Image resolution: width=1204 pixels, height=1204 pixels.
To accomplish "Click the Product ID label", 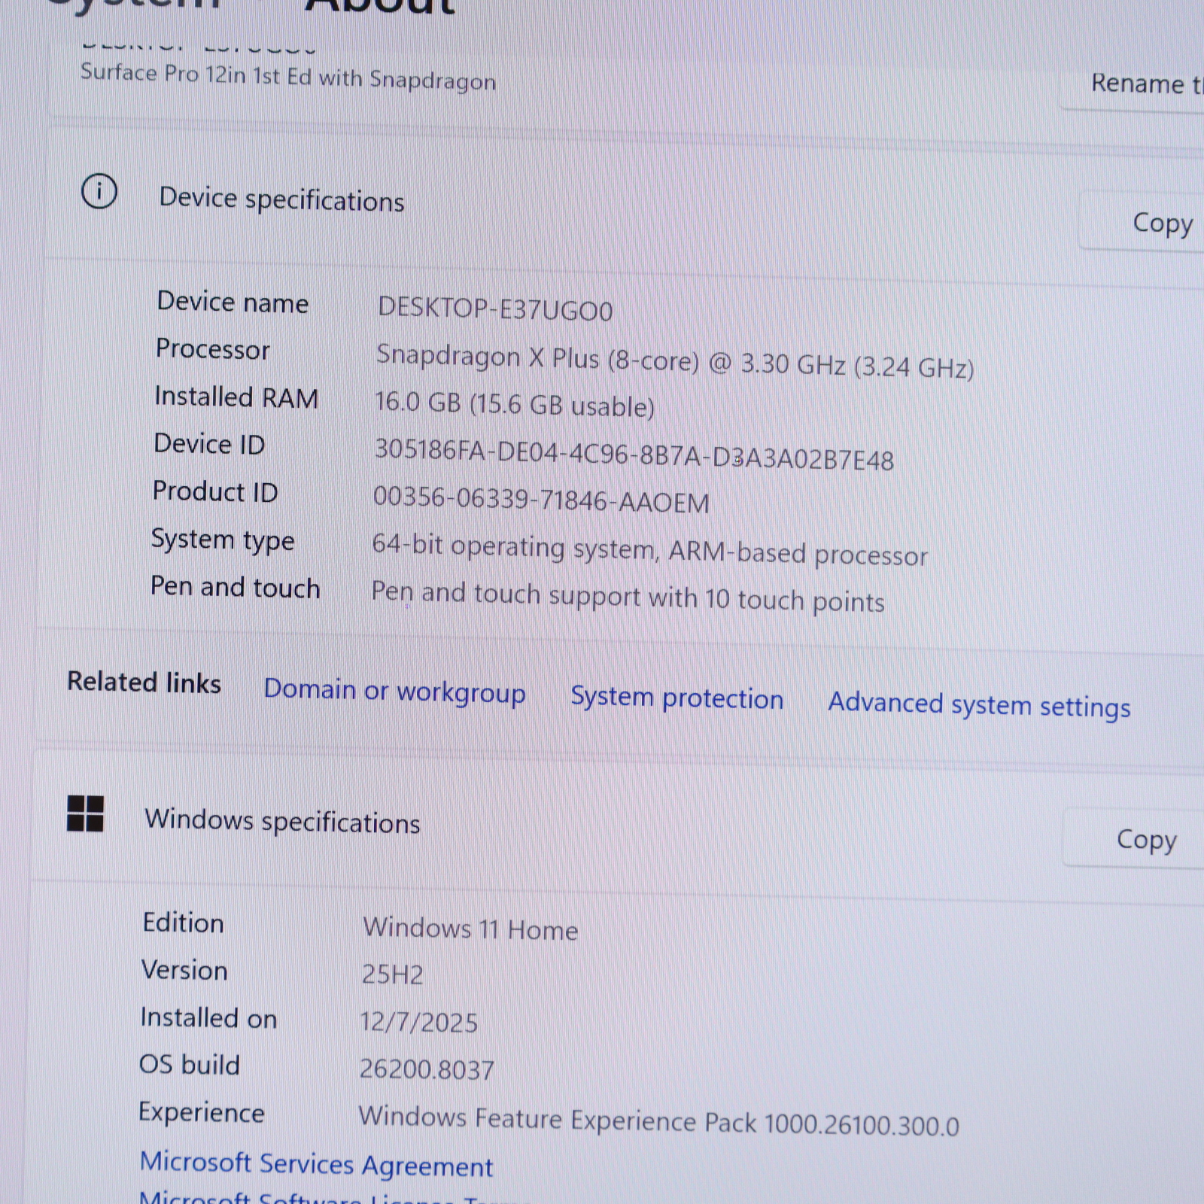I will click(x=215, y=491).
